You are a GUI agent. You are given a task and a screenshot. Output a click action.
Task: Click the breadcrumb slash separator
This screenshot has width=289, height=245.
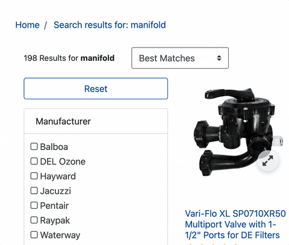tap(46, 25)
